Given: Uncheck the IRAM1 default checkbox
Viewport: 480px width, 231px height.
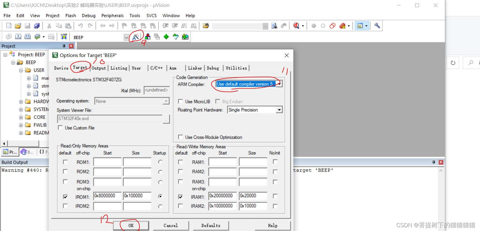Looking at the screenshot, I should tap(180, 197).
